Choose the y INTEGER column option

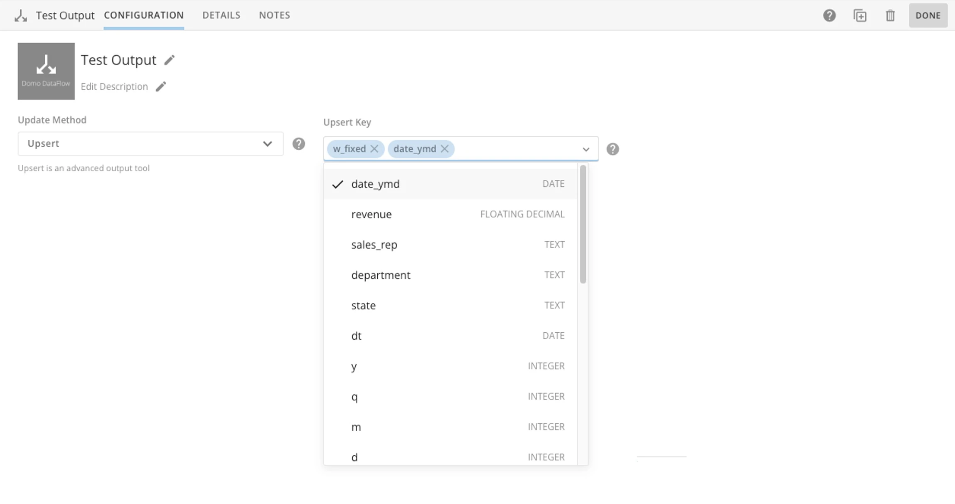point(450,366)
